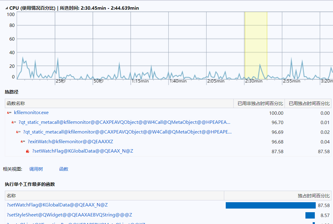
Task: Click the 2:05min marker on timeline
Action: 215,81
